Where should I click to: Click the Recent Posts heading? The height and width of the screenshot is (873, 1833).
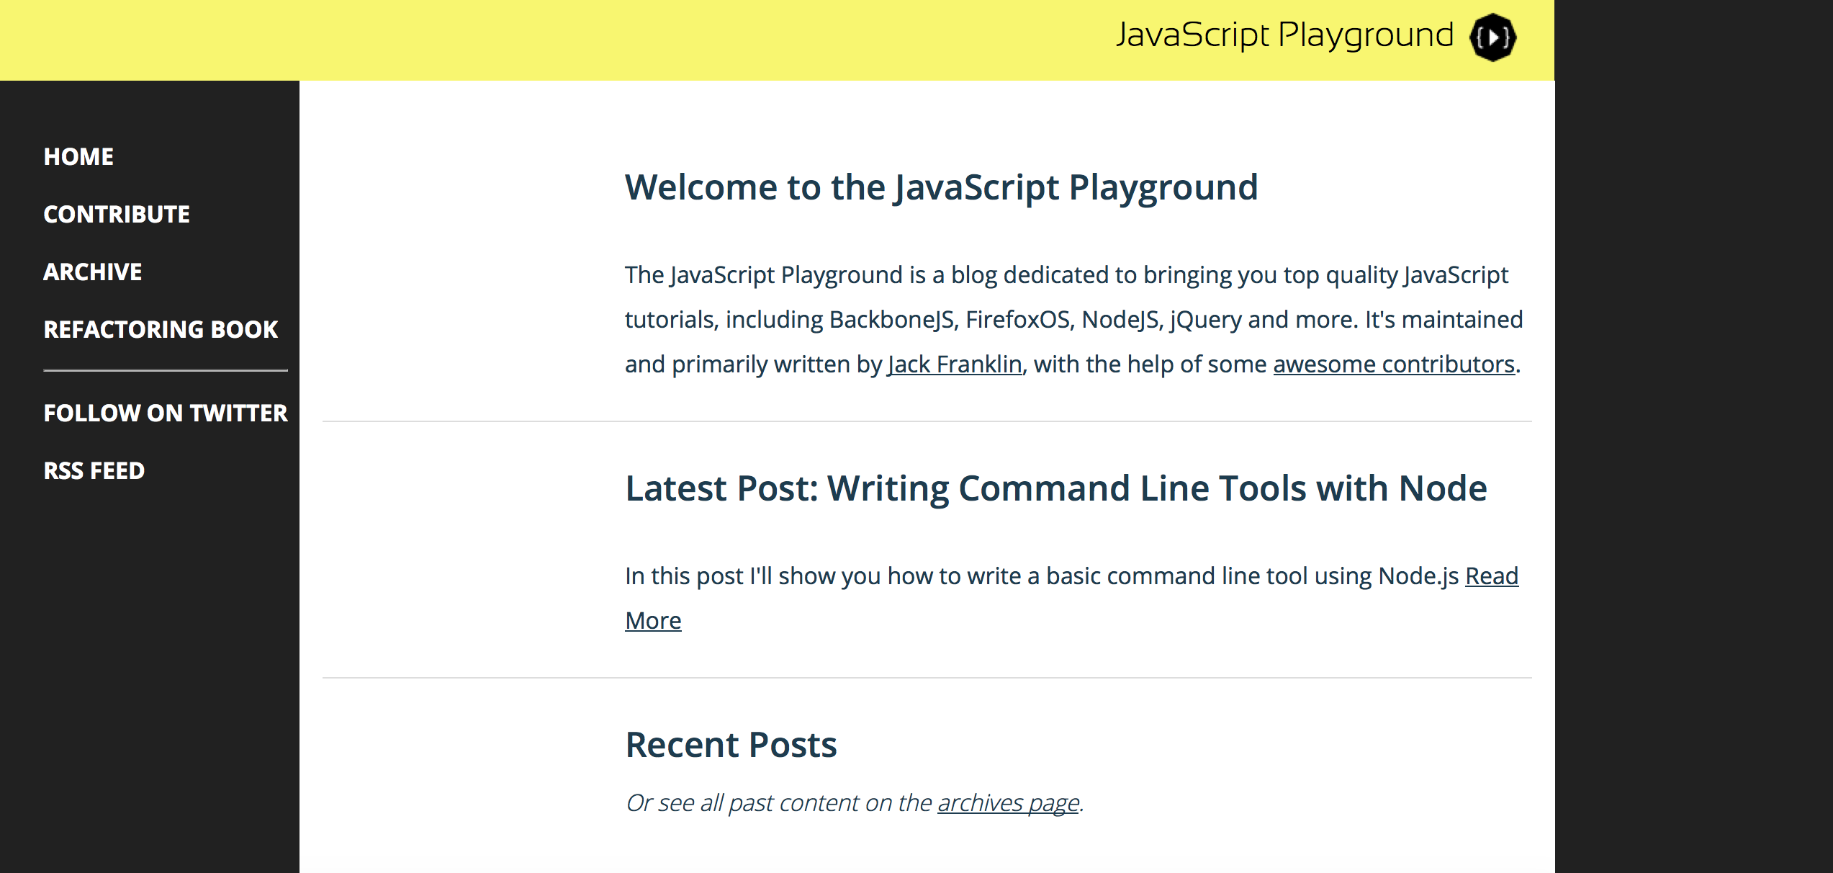pyautogui.click(x=731, y=745)
